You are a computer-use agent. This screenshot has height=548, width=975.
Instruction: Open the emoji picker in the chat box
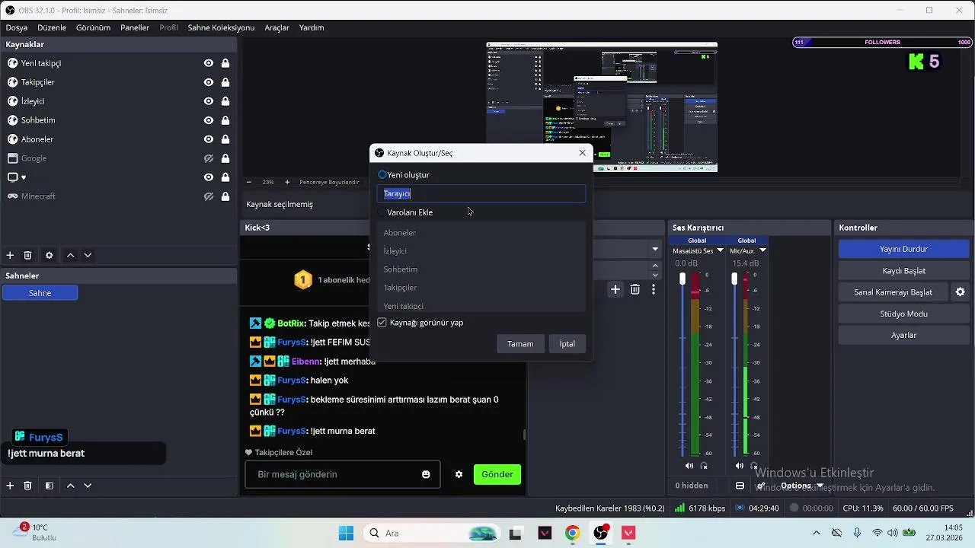pyautogui.click(x=426, y=474)
